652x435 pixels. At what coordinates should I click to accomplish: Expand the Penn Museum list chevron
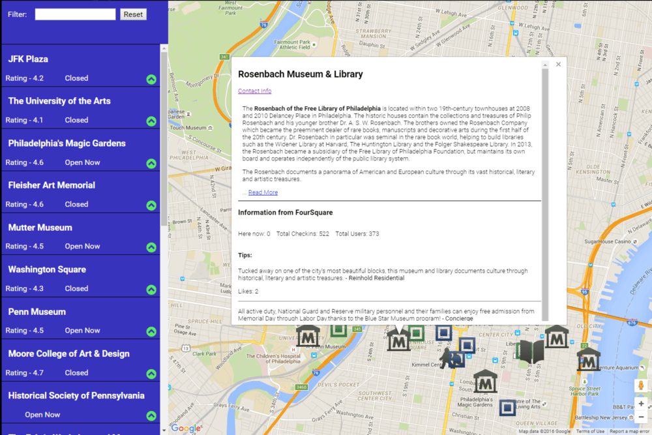click(x=151, y=332)
